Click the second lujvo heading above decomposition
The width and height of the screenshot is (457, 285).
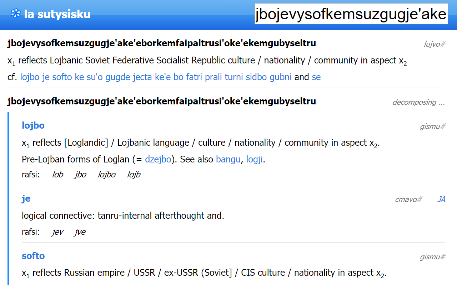point(162,101)
